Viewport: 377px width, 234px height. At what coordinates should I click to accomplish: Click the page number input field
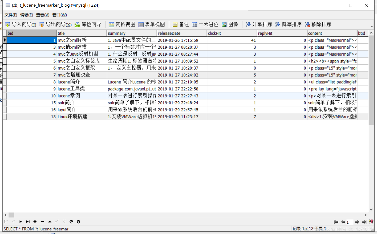[x=349, y=222]
